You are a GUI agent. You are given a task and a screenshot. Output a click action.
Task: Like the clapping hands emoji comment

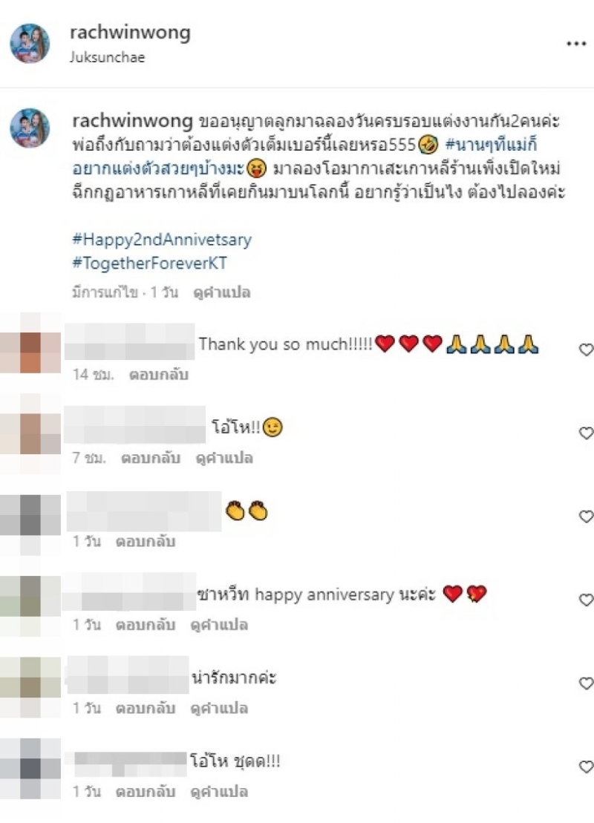pos(586,517)
